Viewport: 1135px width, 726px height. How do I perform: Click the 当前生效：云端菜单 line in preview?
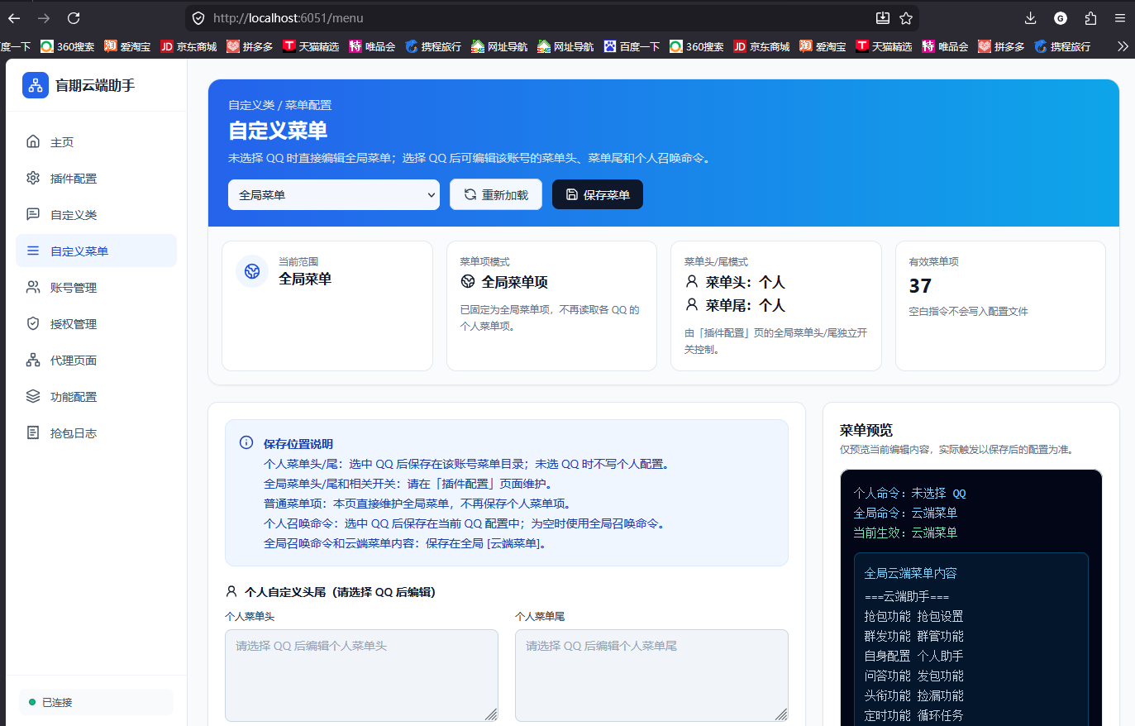click(905, 533)
